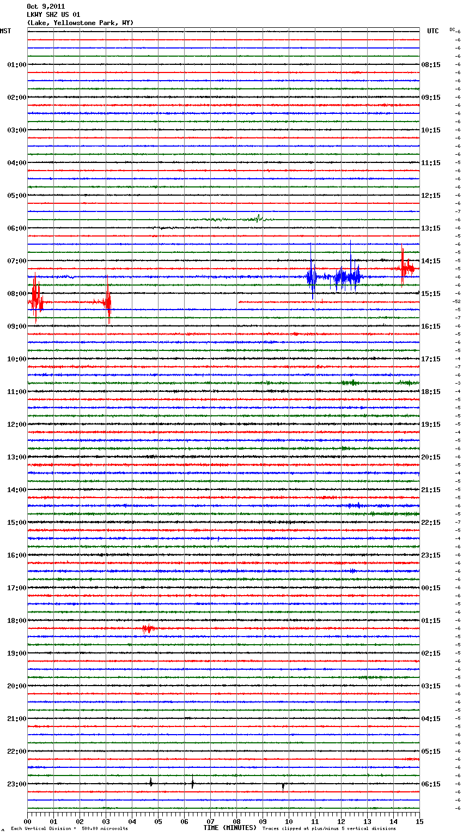Click the "12:15" UTC row label
The height and width of the screenshot is (836, 463).
[431, 196]
